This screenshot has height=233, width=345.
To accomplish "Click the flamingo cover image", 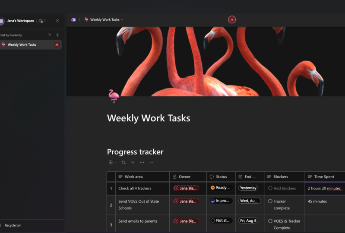I will point(206,62).
